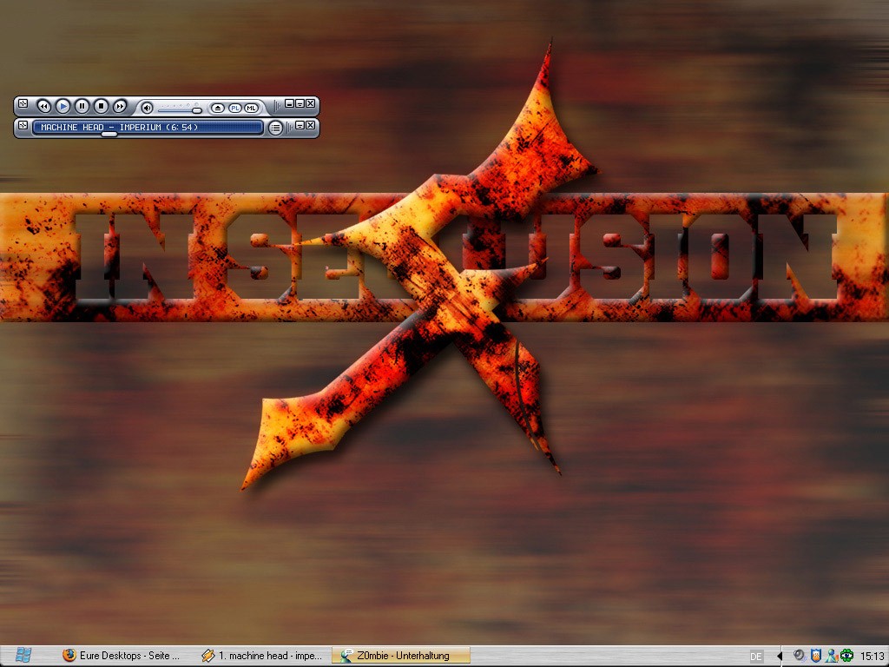Open the speaker volume tray icon
This screenshot has width=889, height=667.
800,656
